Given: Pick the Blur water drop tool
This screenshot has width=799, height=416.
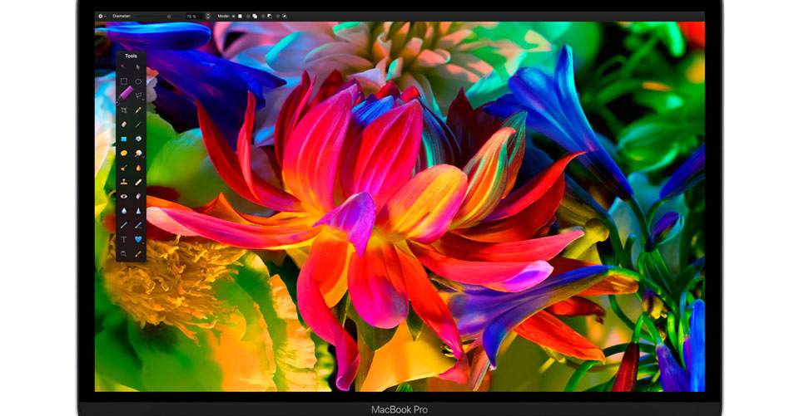Looking at the screenshot, I should tap(124, 210).
